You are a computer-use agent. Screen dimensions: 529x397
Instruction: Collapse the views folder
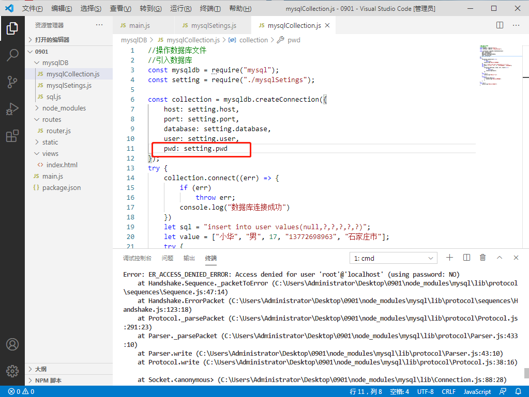(x=69, y=153)
